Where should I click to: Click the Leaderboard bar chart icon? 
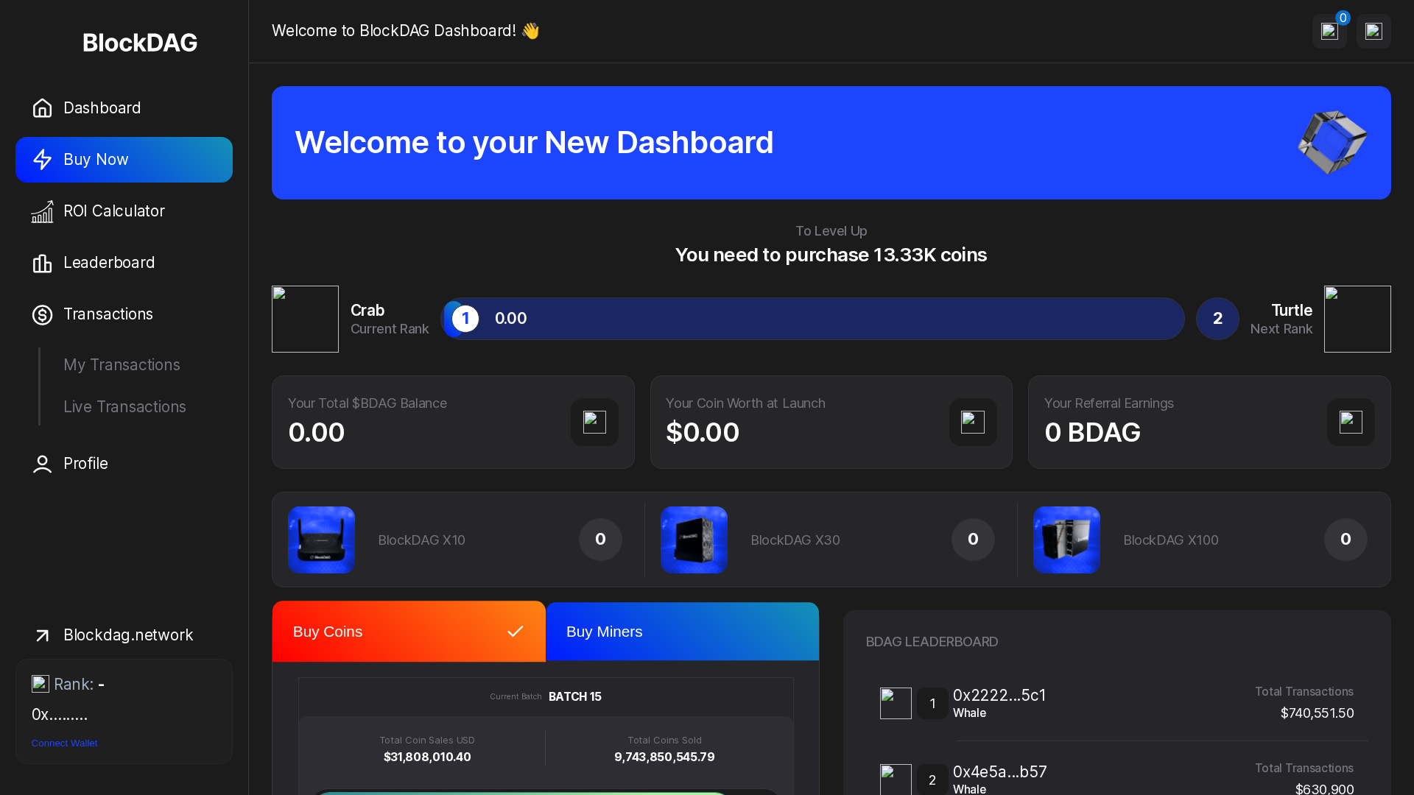42,263
